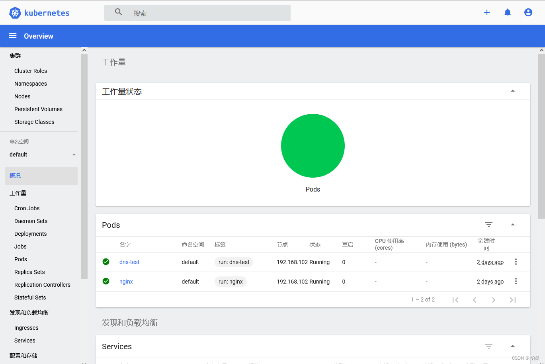Open the user account icon
The image size is (545, 364).
click(x=528, y=12)
